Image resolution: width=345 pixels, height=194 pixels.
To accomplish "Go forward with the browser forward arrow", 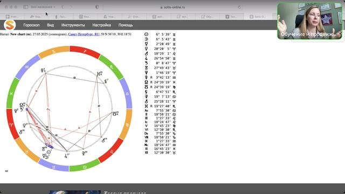I will [71, 7].
